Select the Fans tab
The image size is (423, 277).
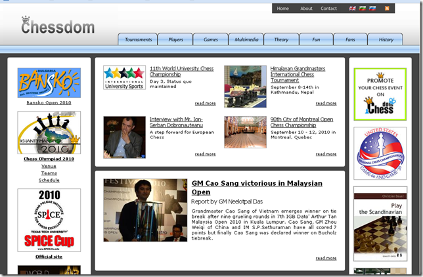350,39
